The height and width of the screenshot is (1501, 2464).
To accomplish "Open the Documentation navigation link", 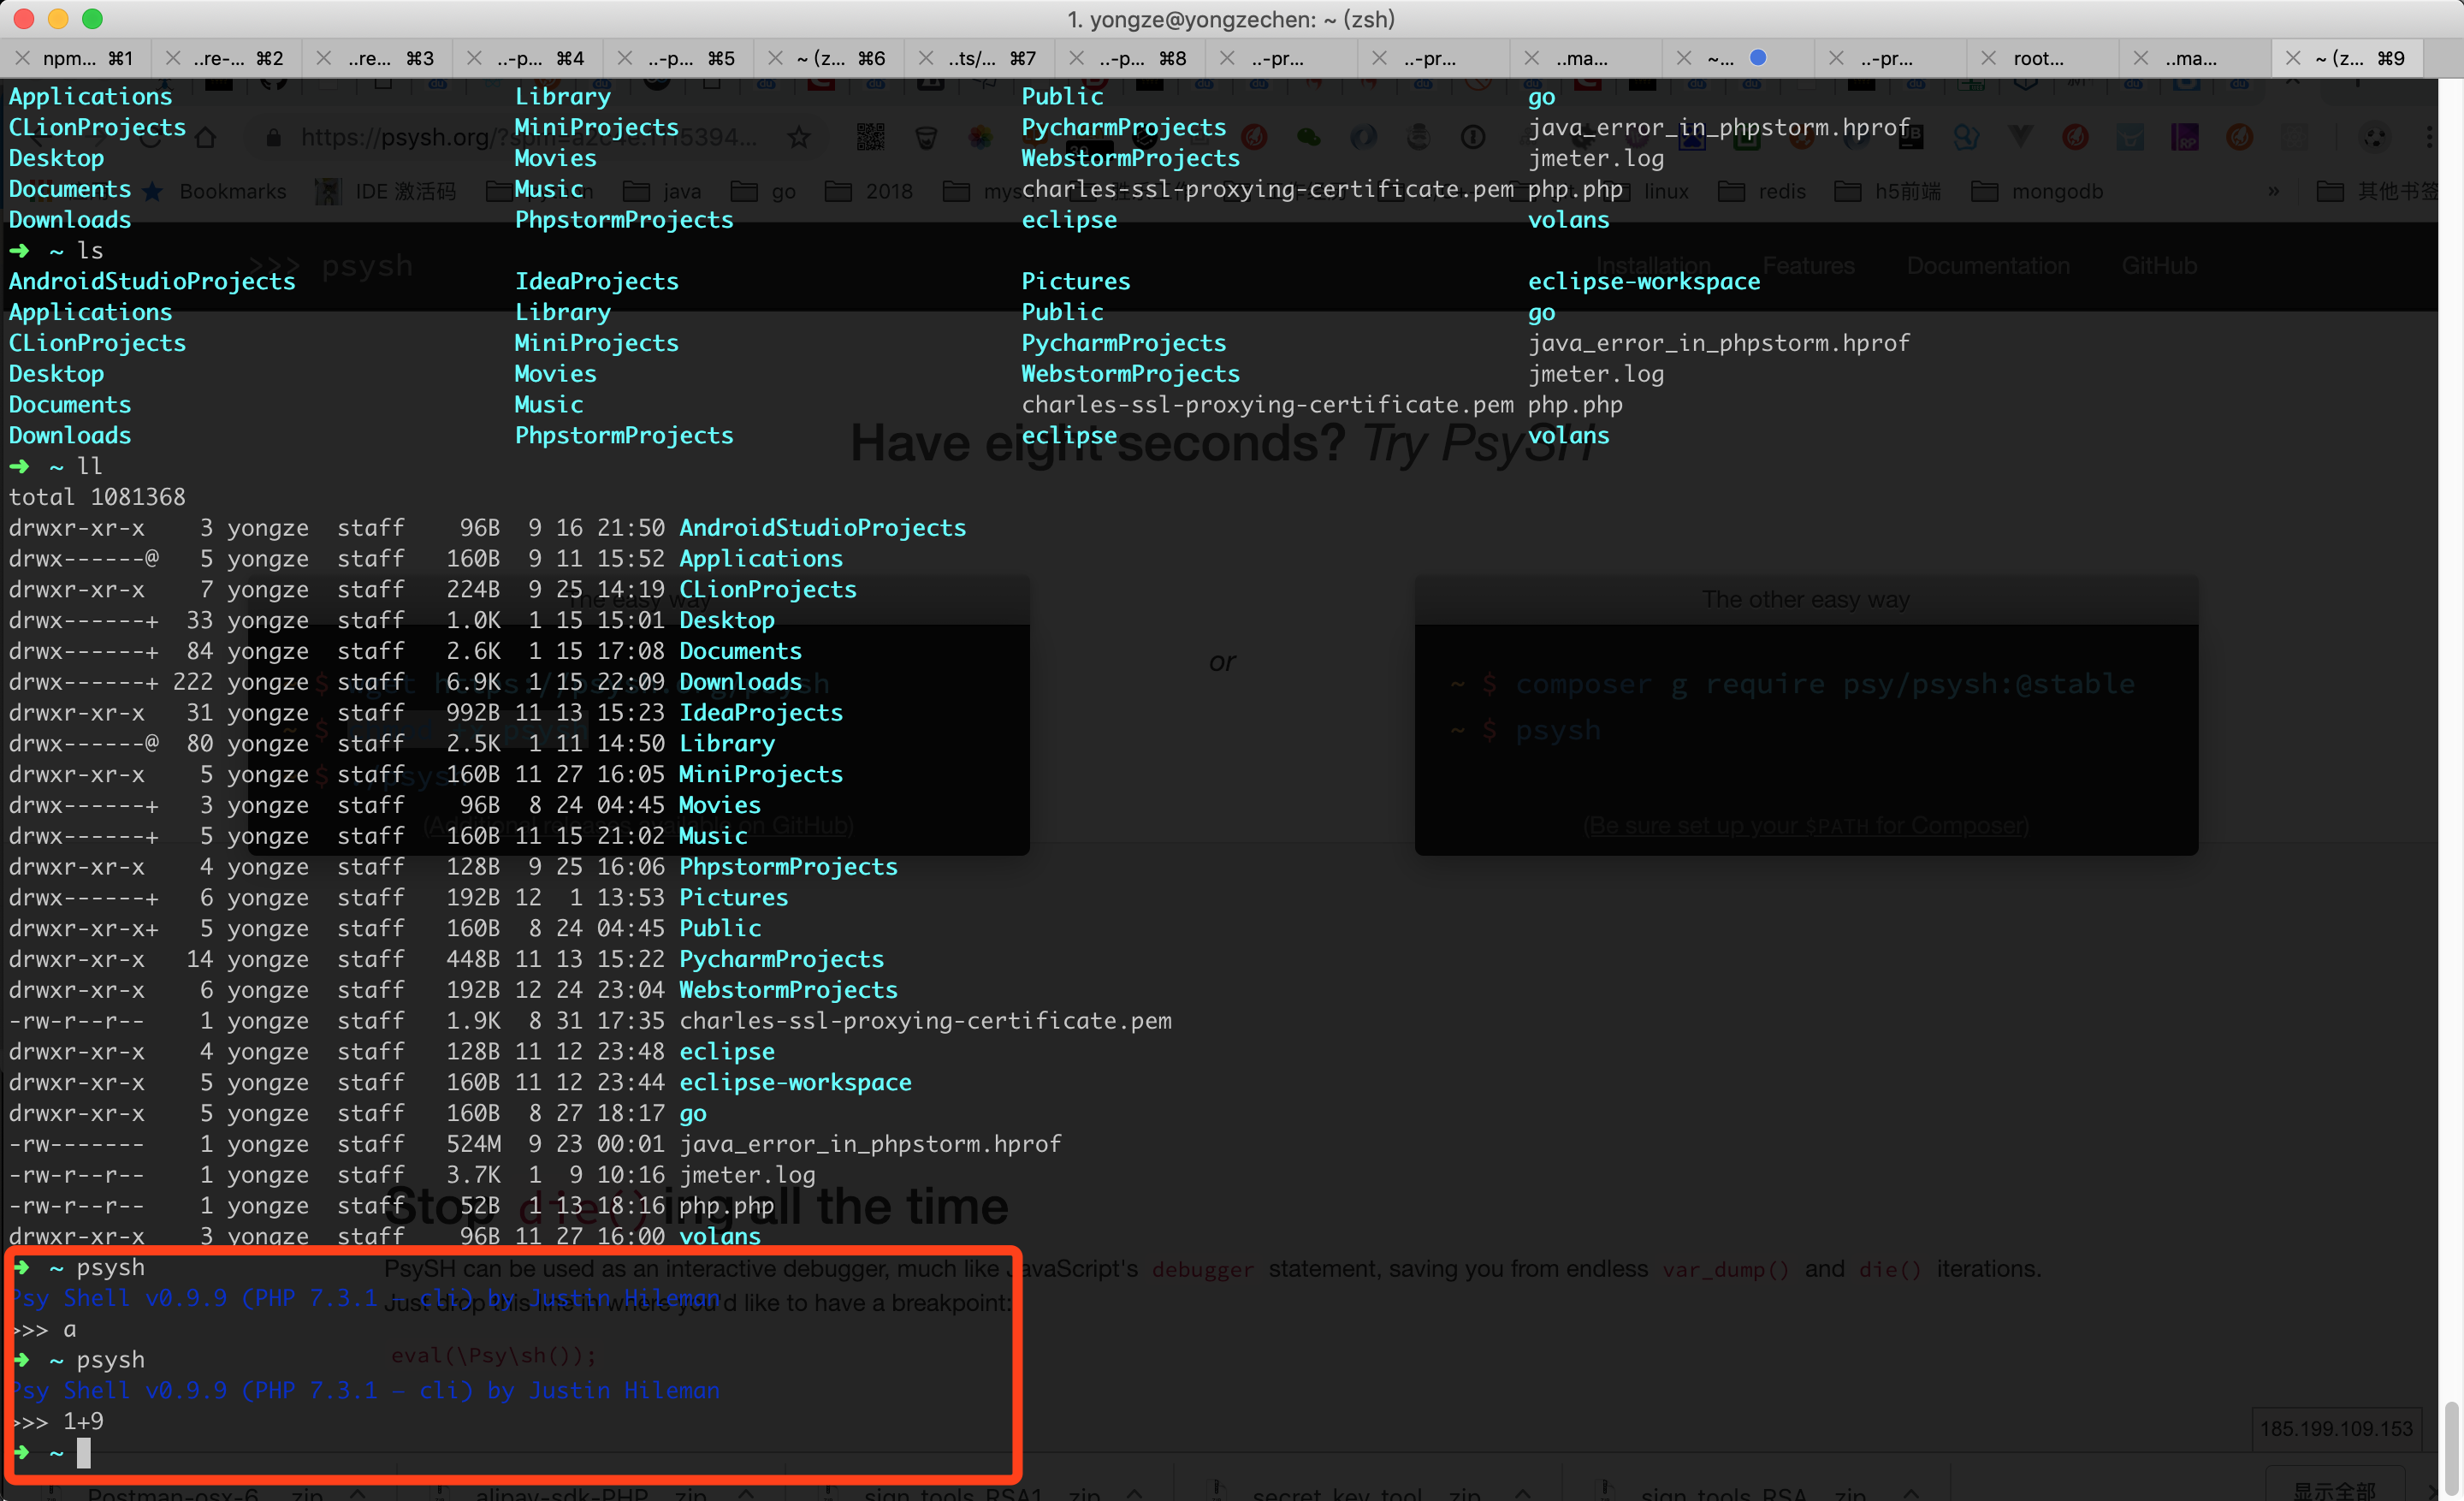I will 1988,265.
